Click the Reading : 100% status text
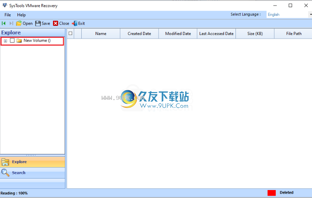Viewport: 312px width, 198px height. 14,193
